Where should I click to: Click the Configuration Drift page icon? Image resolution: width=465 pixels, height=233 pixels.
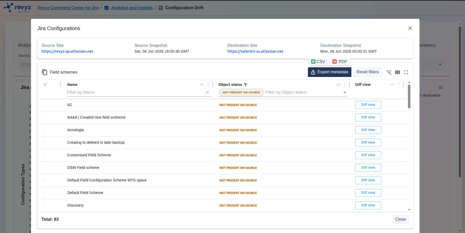161,8
